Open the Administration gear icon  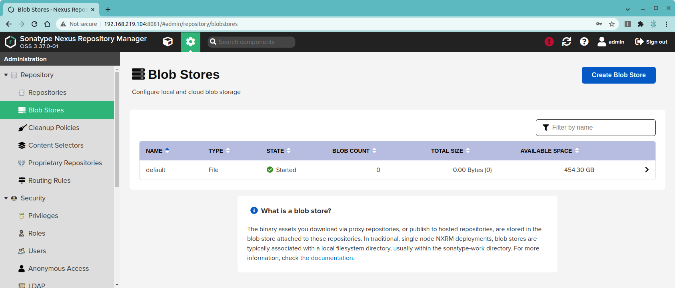click(x=190, y=42)
